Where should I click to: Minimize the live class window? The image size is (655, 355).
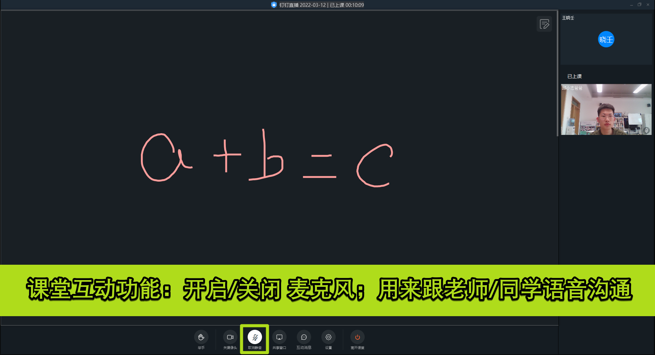click(631, 5)
